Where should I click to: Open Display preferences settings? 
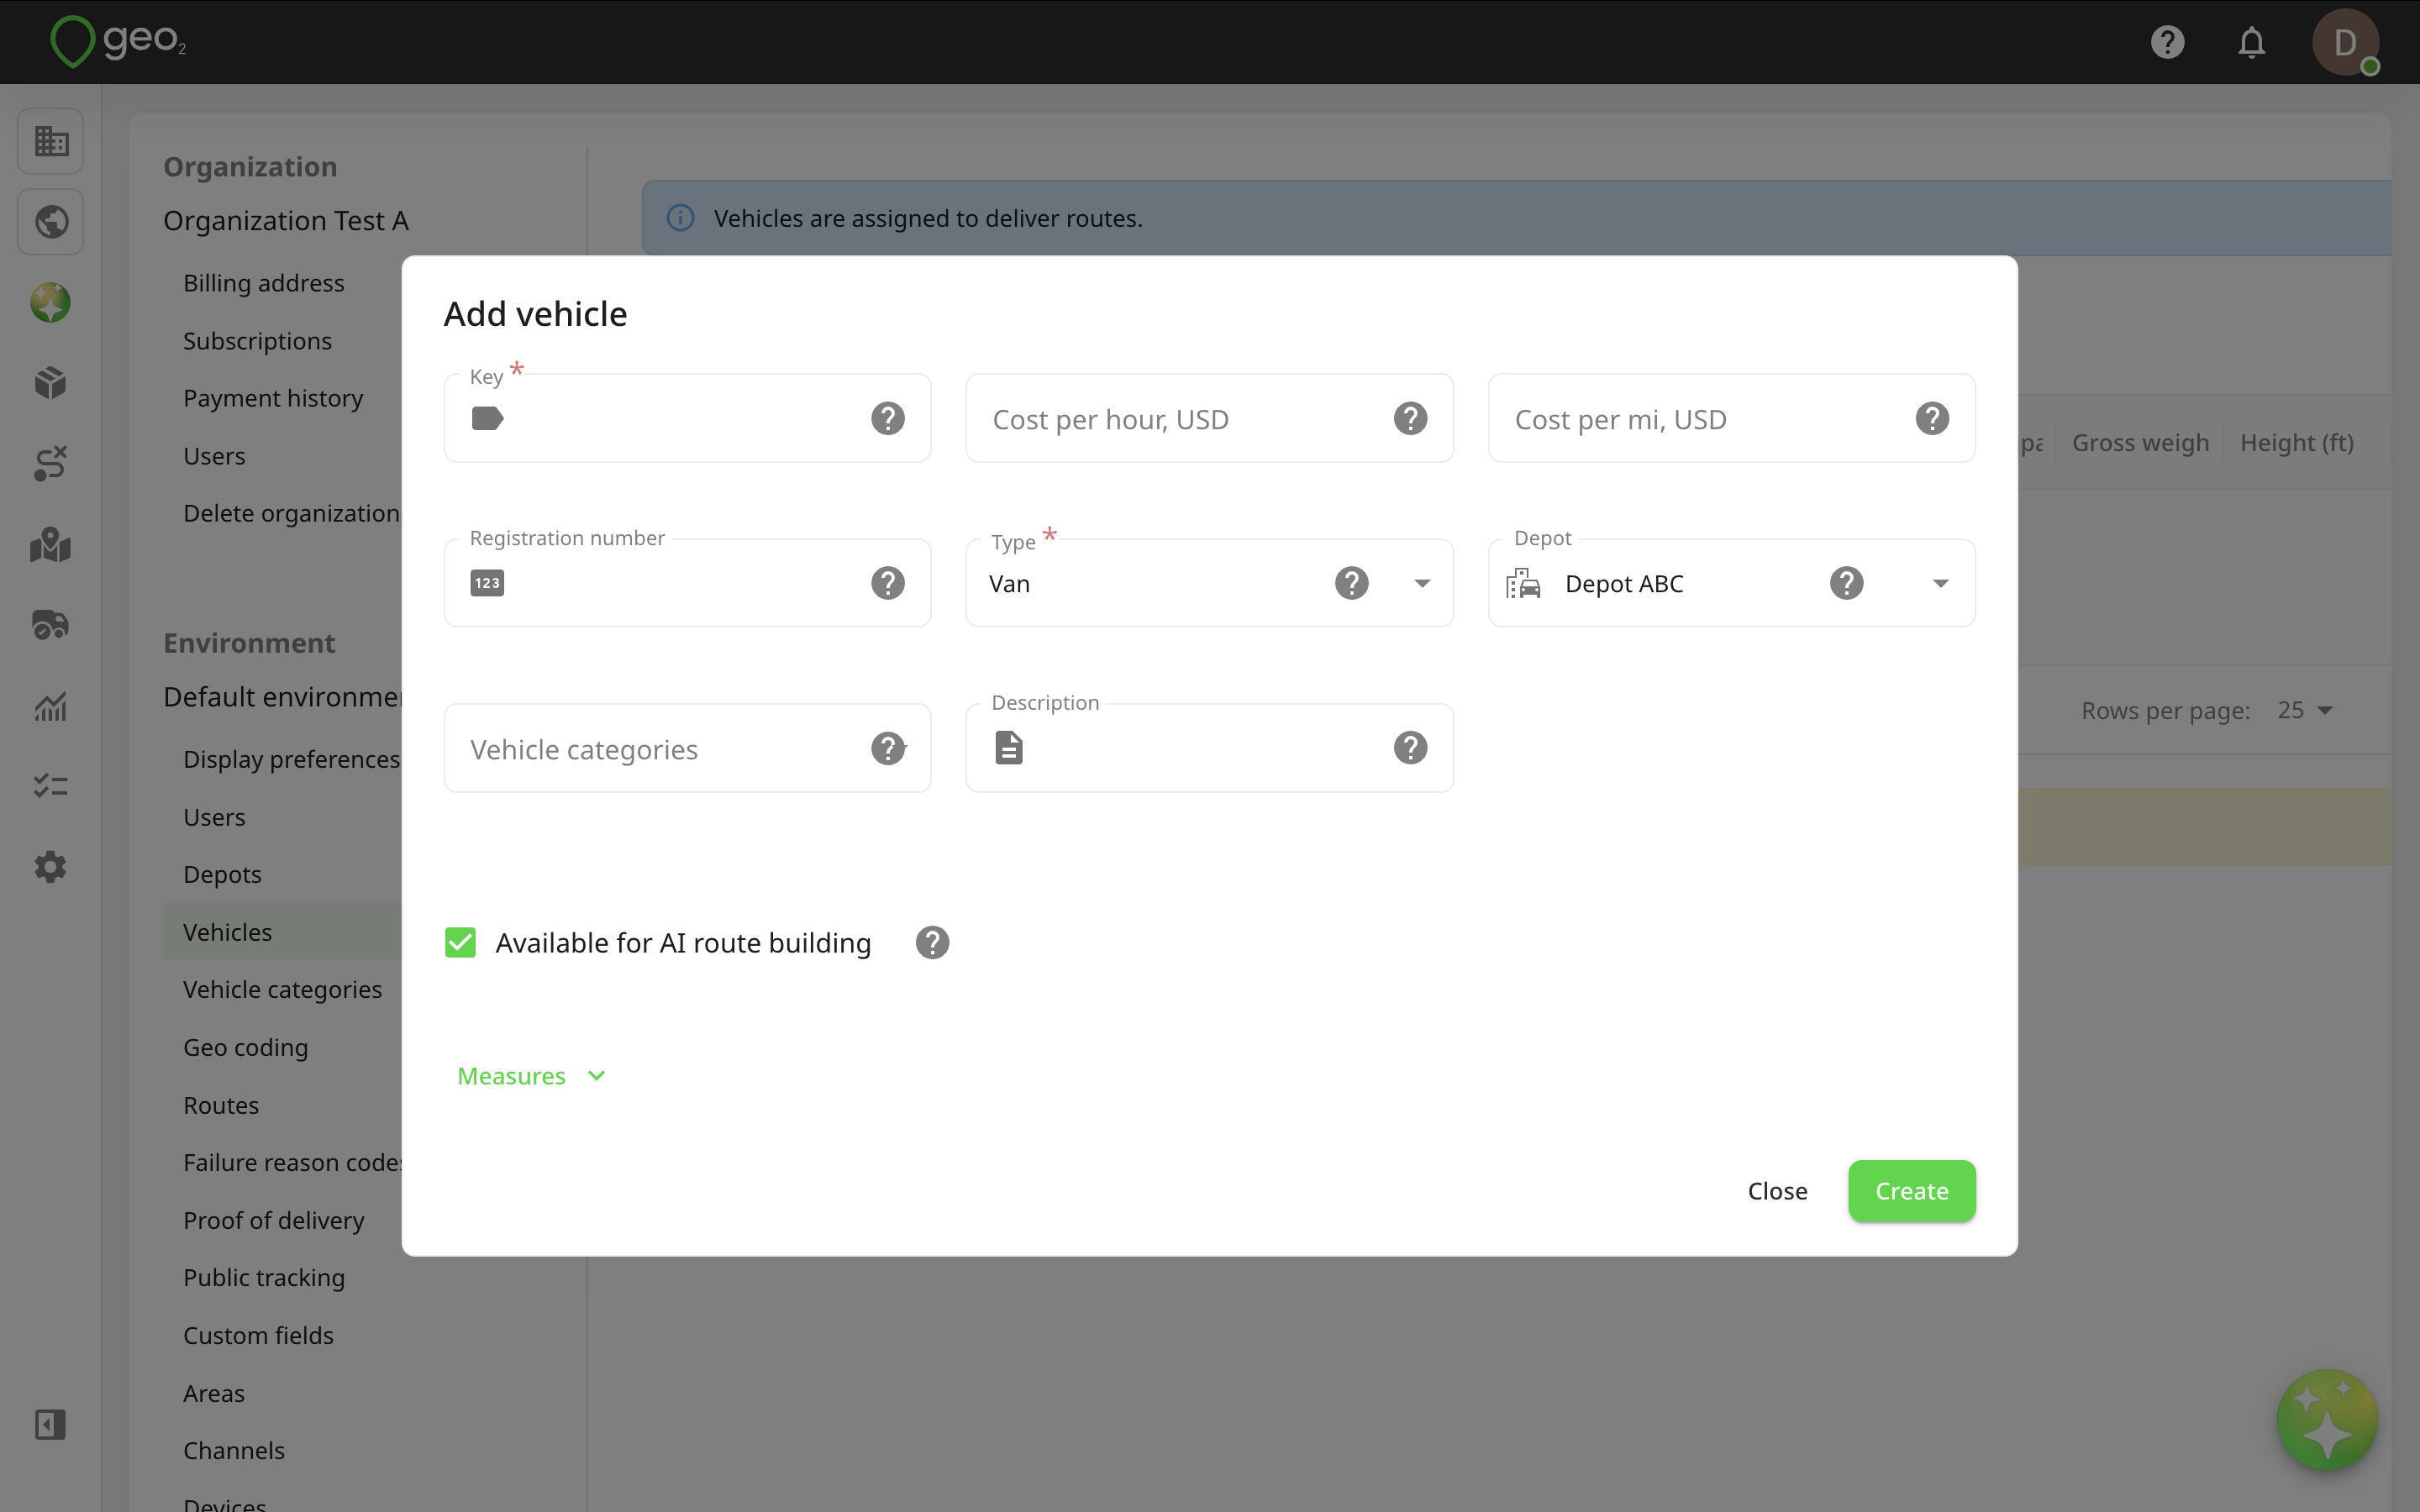291,759
